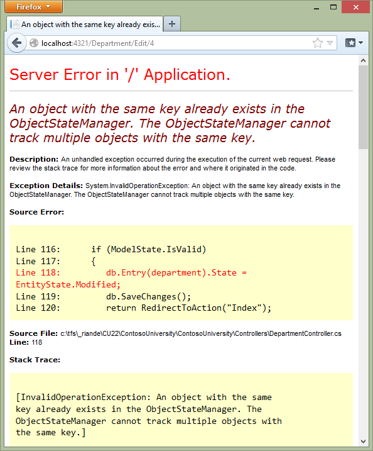Click the globe site identity icon
This screenshot has height=451, width=373.
click(x=34, y=43)
